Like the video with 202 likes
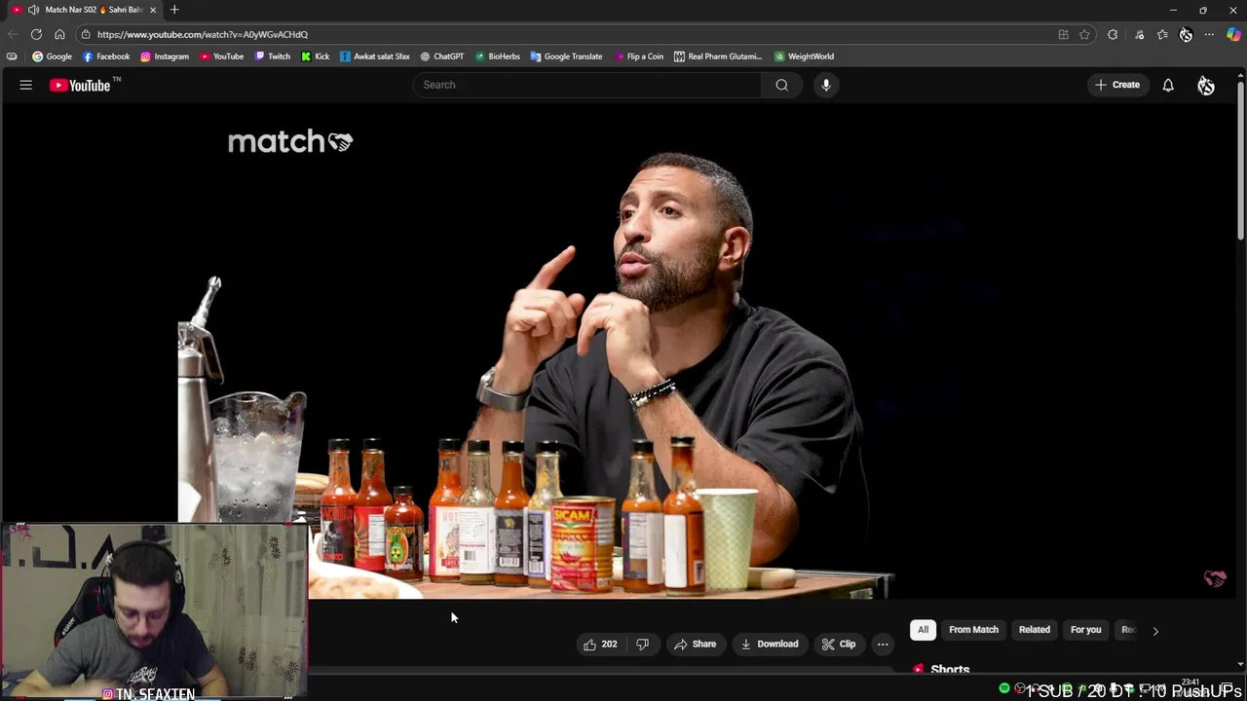1247x701 pixels. coord(600,644)
